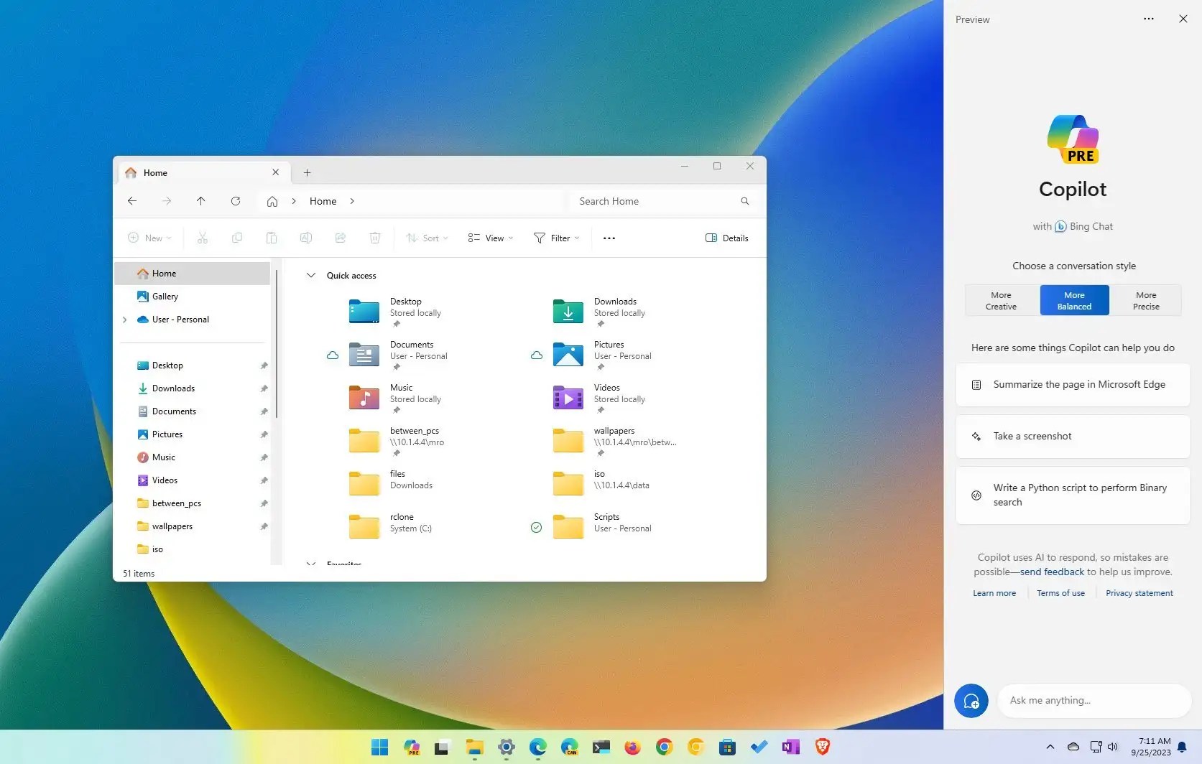Open the View layout dropdown
Image resolution: width=1202 pixels, height=764 pixels.
pyautogui.click(x=491, y=238)
